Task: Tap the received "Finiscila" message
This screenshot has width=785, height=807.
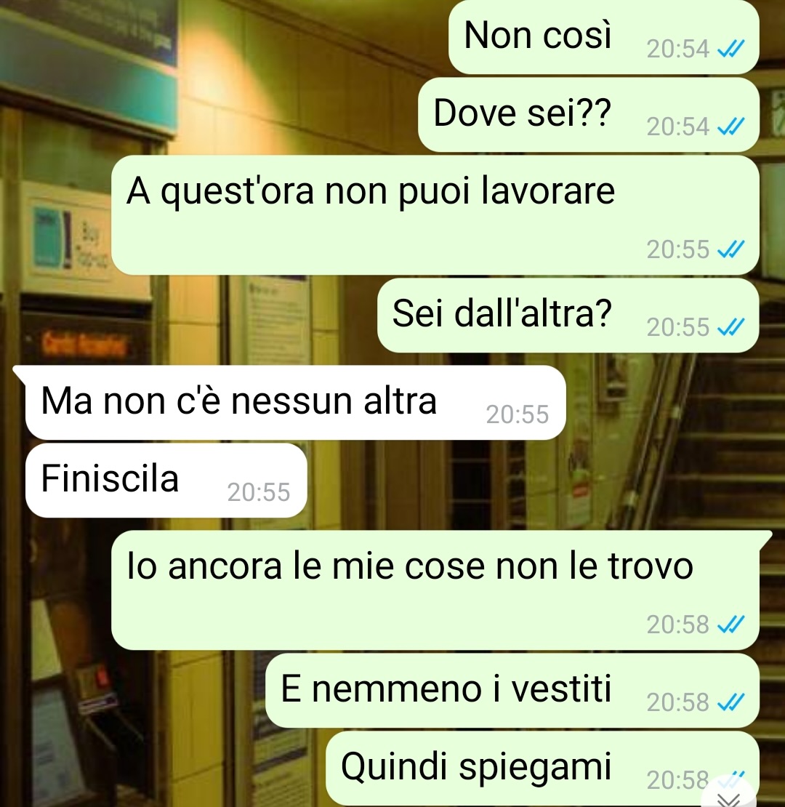Action: pos(166,480)
